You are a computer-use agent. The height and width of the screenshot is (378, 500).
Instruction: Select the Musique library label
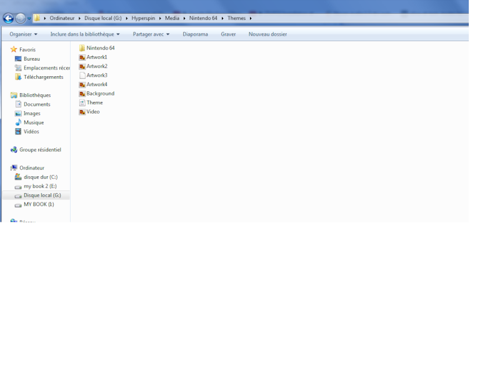pos(34,122)
